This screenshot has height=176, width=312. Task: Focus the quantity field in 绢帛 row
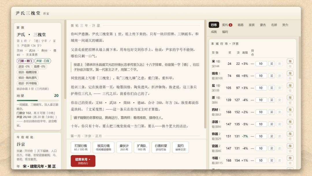click(261, 76)
